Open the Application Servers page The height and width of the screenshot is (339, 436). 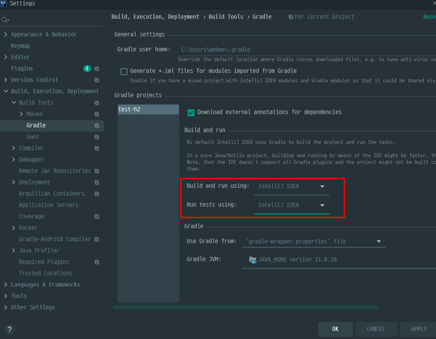click(48, 205)
